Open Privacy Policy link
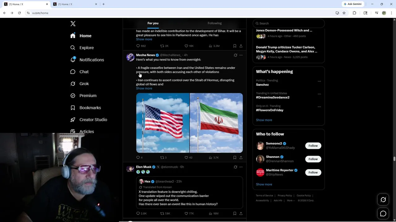The width and height of the screenshot is (396, 222). (x=285, y=195)
